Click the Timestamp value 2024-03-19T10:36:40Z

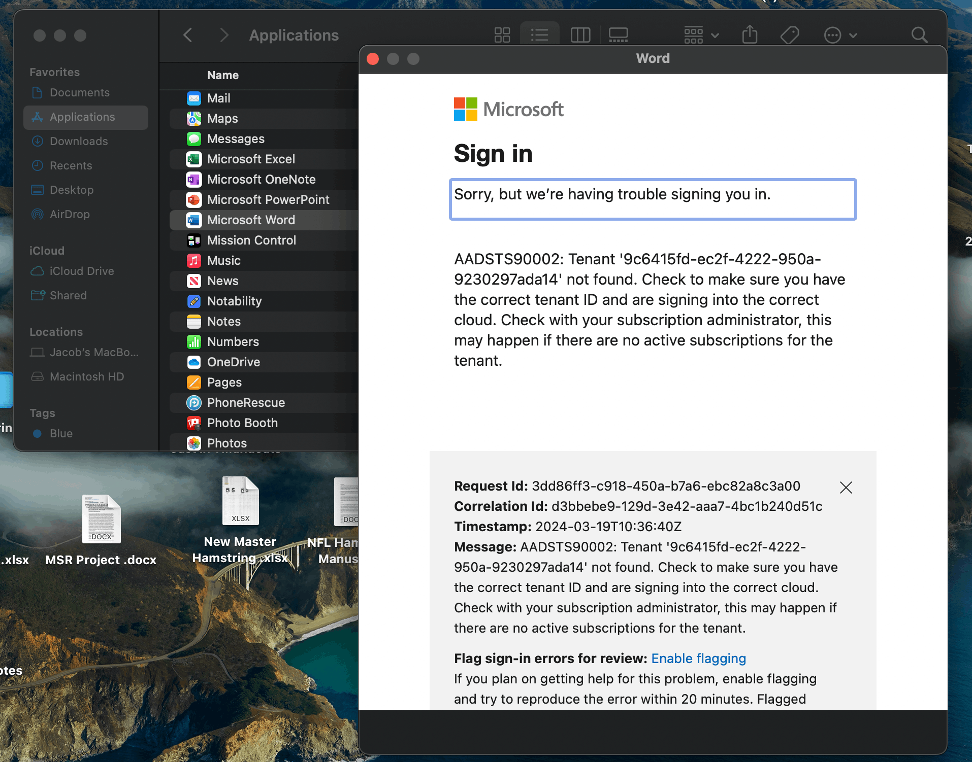pos(608,527)
